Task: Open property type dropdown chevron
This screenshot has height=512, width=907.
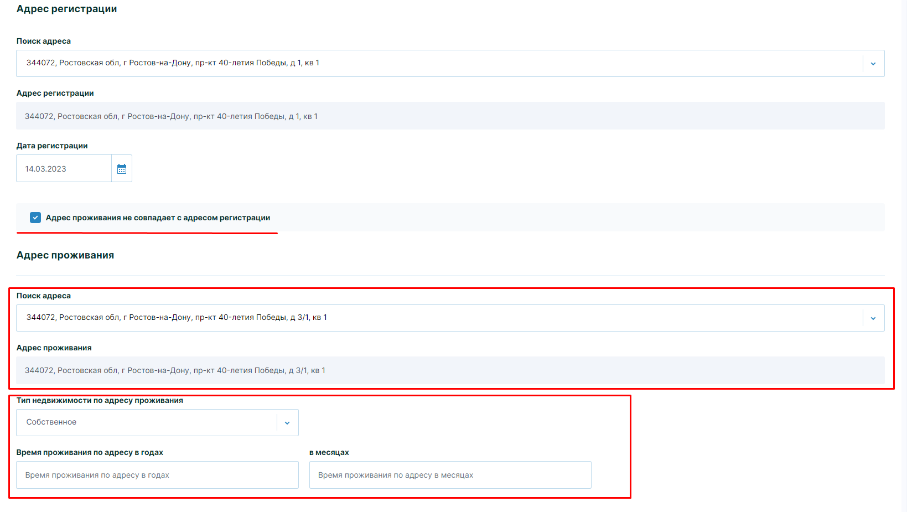Action: 287,423
